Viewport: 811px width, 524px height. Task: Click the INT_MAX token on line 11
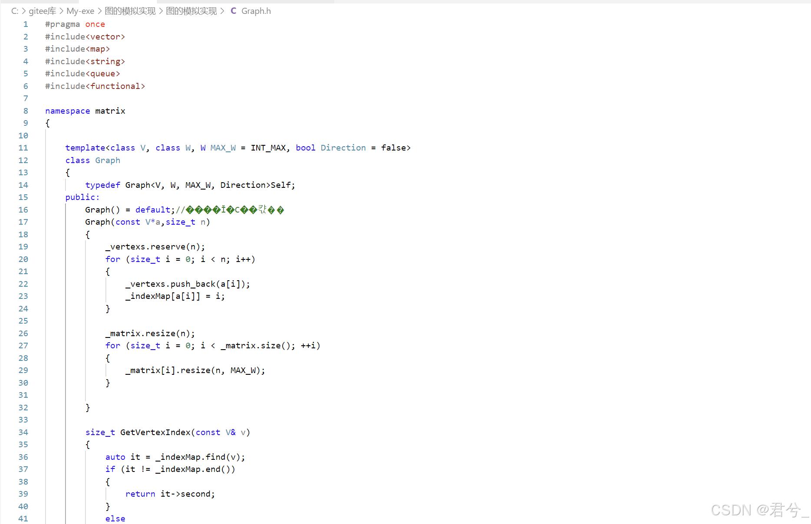tap(269, 147)
